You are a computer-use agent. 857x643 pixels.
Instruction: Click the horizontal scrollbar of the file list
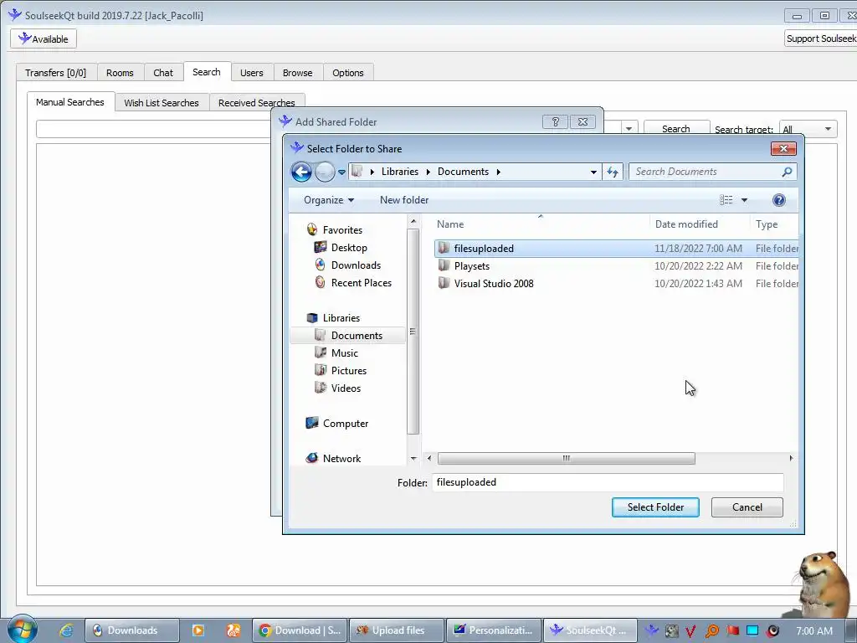pos(567,458)
